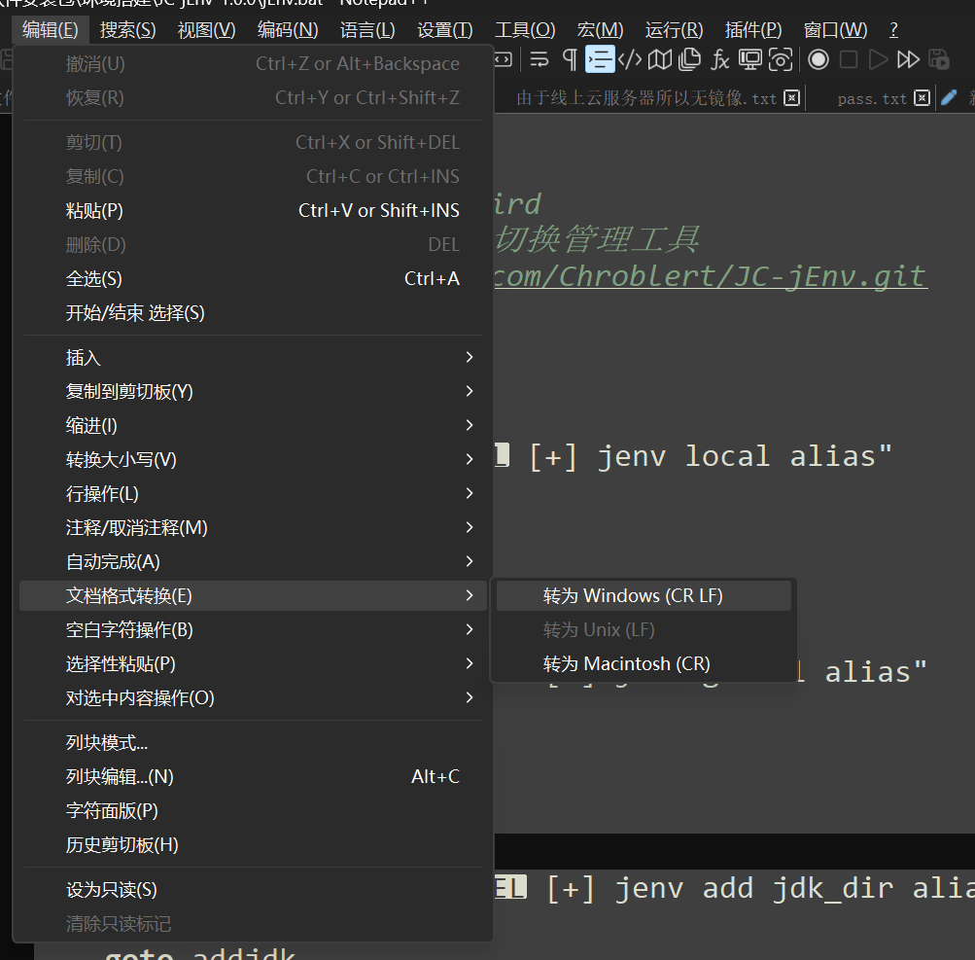Open the Document Map toolbar icon
This screenshot has height=960, width=975.
(659, 59)
